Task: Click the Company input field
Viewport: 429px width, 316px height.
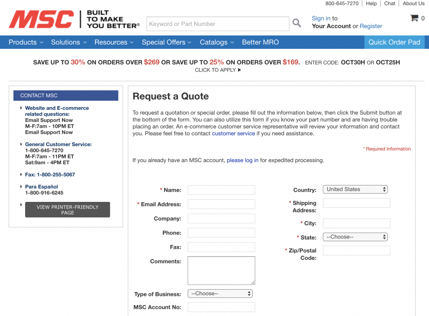Action: (221, 219)
